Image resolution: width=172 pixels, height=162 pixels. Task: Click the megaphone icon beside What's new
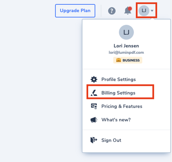pyautogui.click(x=94, y=120)
